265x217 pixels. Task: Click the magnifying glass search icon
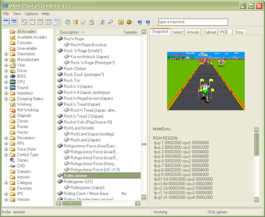(x=110, y=22)
